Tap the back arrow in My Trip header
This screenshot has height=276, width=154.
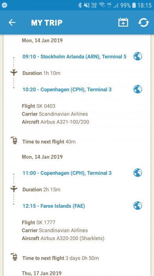[x=12, y=22]
